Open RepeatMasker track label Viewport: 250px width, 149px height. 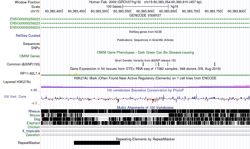pyautogui.click(x=29, y=143)
